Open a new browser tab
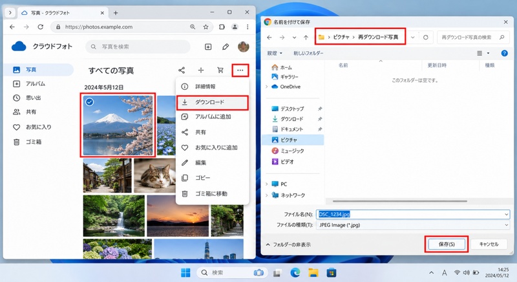 (x=116, y=13)
